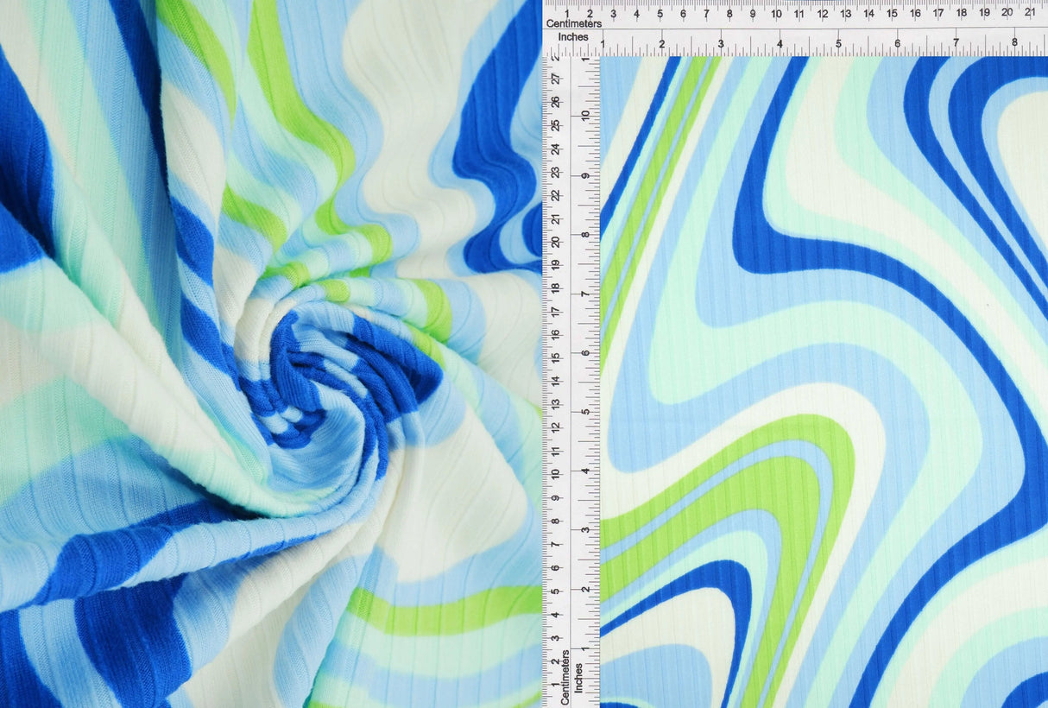Click the 21 centimeter mark on top ruler
1048x708 pixels.
coord(1030,13)
